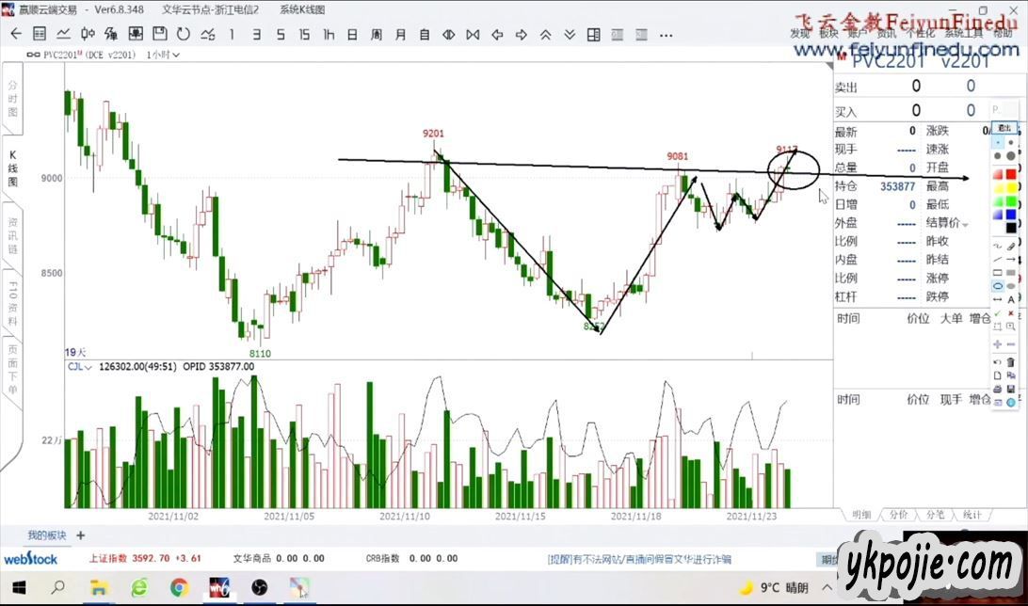Select the smallest pen thickness dot
1028x606 pixels.
pos(998,142)
